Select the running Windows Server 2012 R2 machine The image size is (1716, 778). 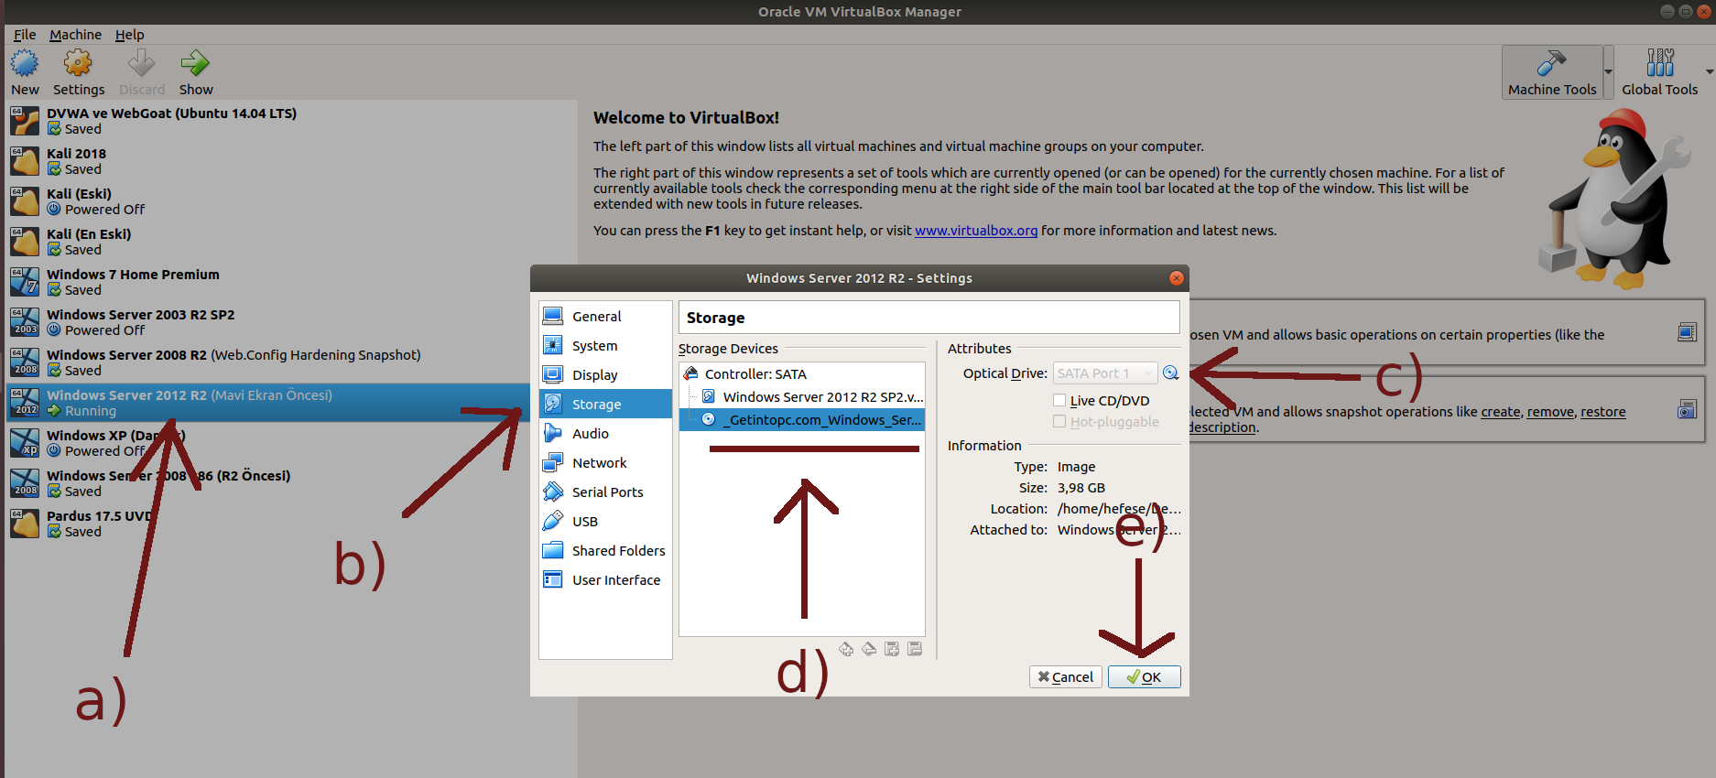[x=267, y=403]
